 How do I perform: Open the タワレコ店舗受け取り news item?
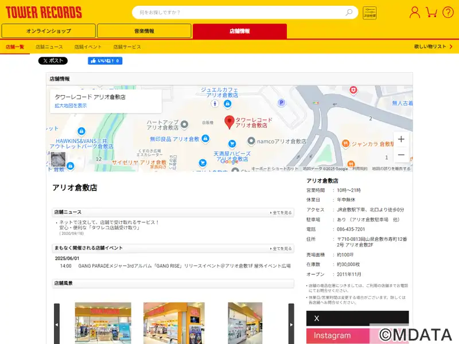click(x=109, y=225)
